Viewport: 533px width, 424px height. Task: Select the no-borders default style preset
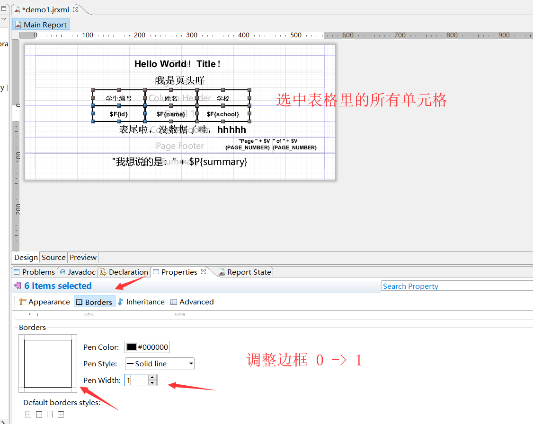point(28,414)
